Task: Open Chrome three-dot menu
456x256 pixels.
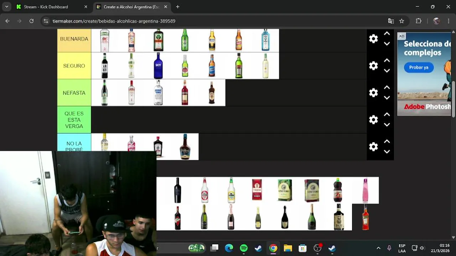Action: [448, 21]
